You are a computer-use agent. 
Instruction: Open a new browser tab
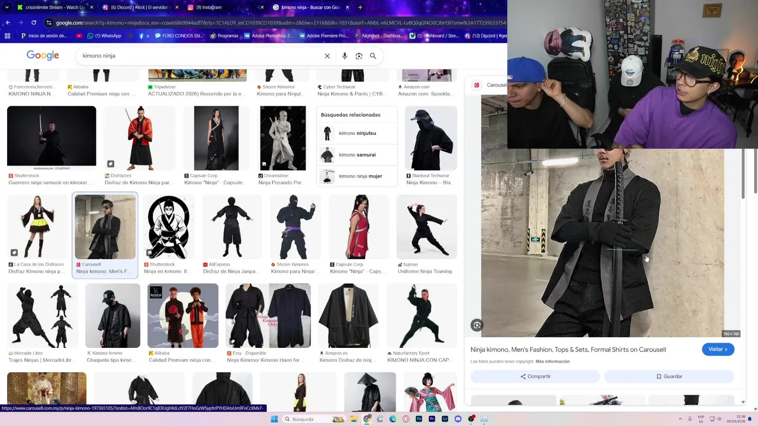click(x=360, y=7)
